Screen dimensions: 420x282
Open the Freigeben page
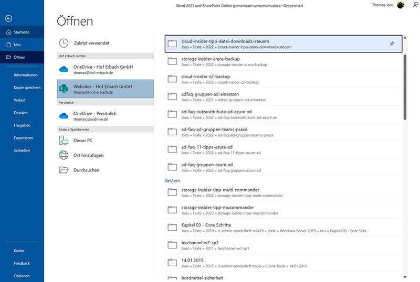[22, 125]
